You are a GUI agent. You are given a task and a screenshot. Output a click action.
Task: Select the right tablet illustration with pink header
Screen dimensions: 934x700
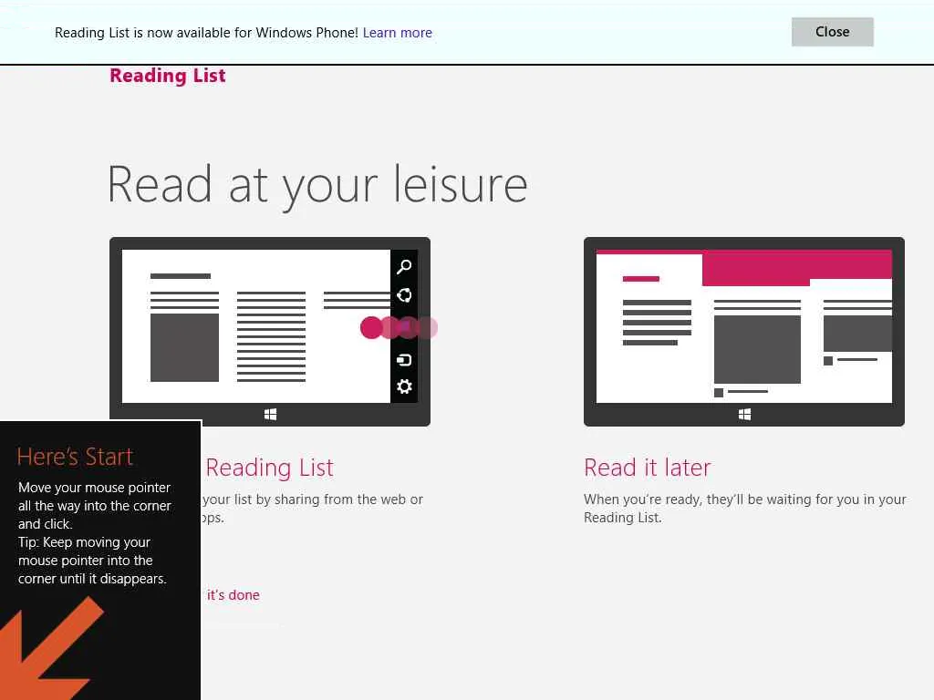(744, 332)
